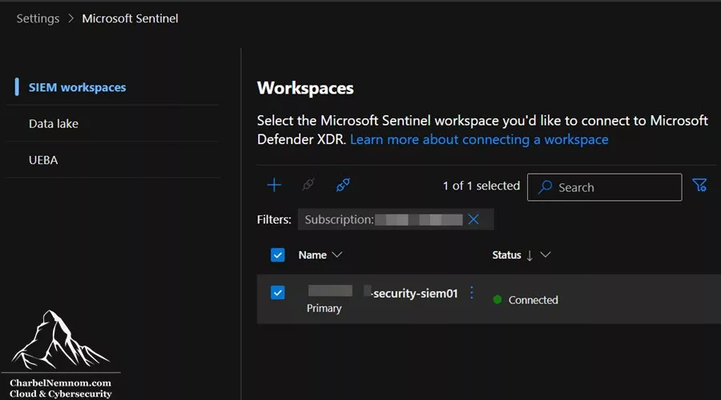Open Learn more about connecting a workspace
The image size is (721, 400).
click(x=479, y=140)
